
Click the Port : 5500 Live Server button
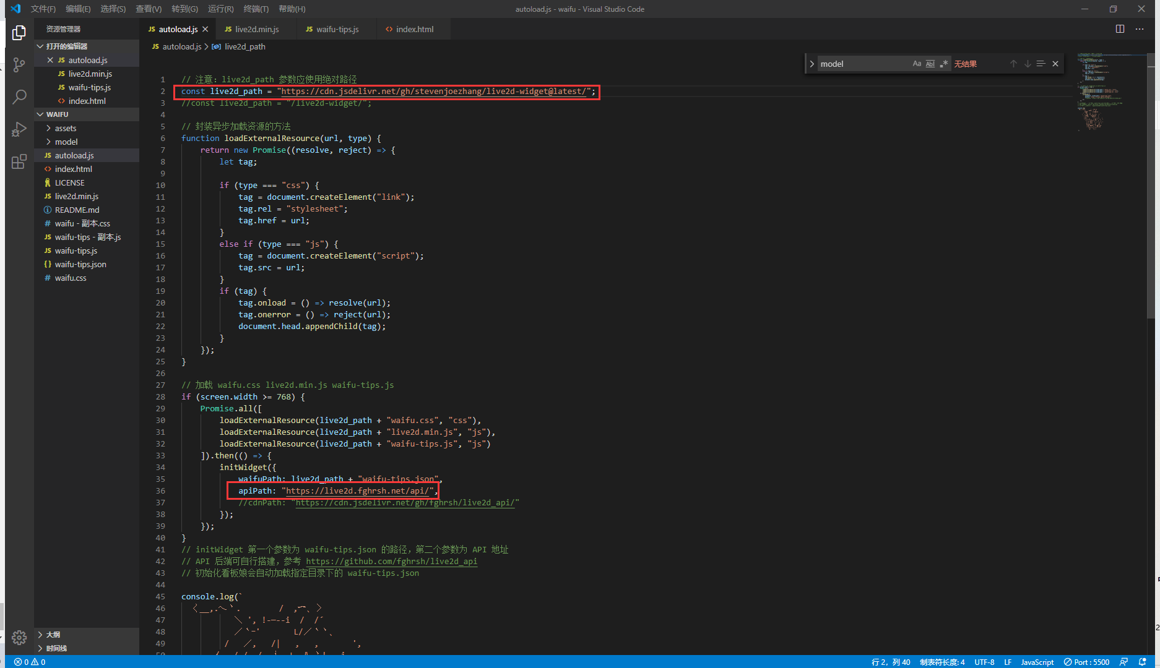pos(1087,662)
